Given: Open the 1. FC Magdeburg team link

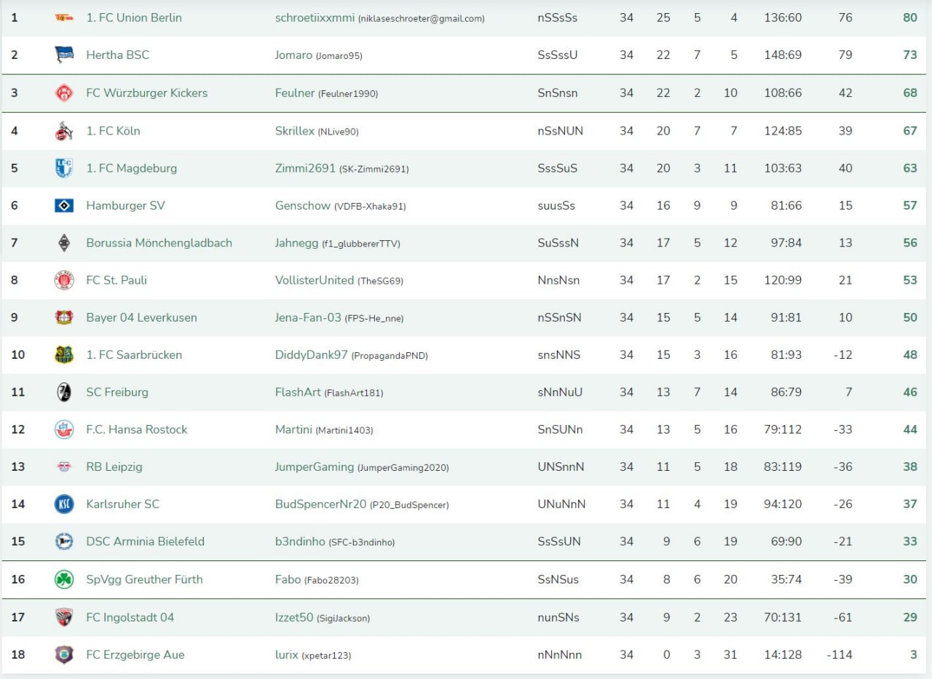Looking at the screenshot, I should (131, 168).
